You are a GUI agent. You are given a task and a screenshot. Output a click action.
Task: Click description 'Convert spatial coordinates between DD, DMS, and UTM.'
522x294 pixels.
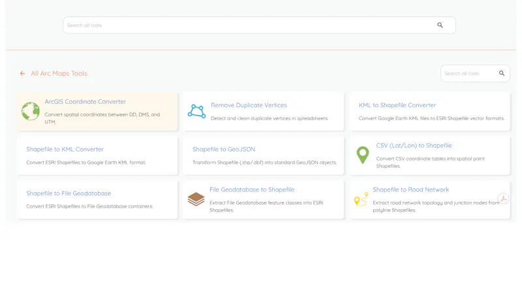[x=102, y=118]
